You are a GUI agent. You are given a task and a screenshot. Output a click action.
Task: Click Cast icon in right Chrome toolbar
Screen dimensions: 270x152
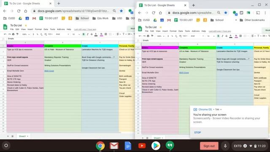point(258,13)
